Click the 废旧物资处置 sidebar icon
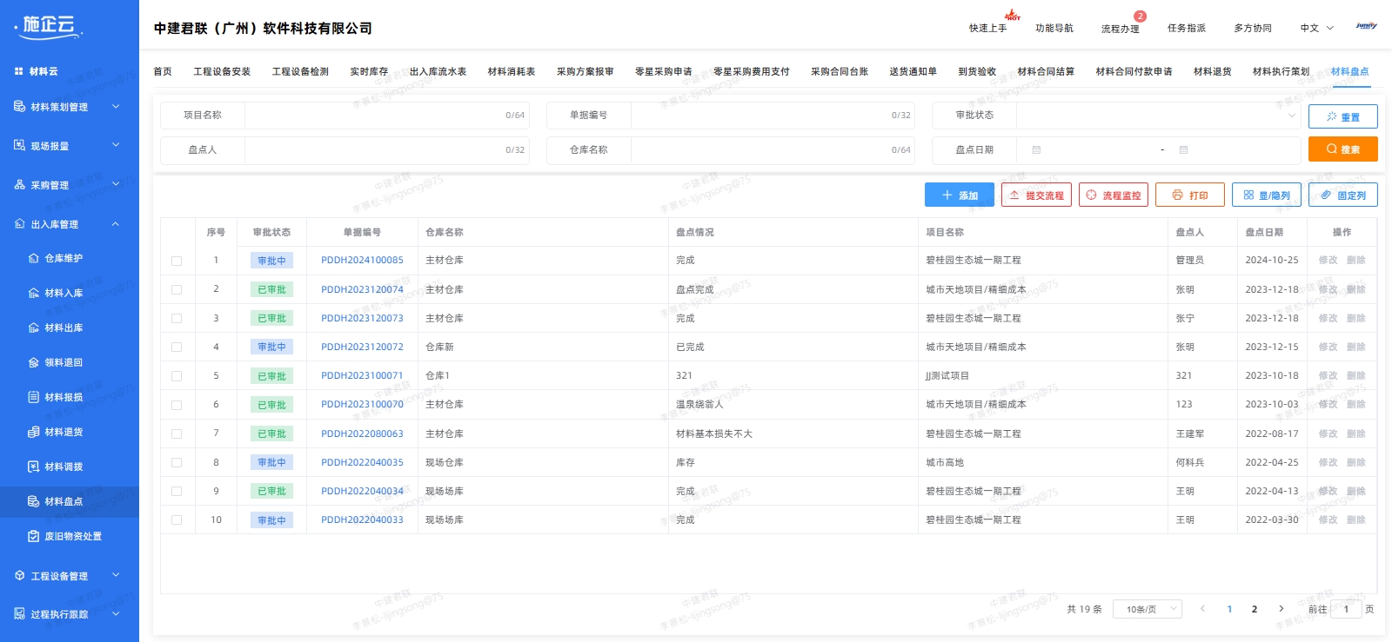The width and height of the screenshot is (1392, 642). [x=33, y=536]
